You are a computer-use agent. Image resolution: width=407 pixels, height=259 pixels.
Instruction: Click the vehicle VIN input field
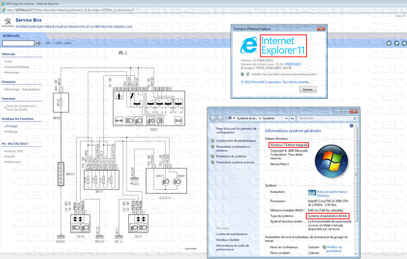18,43
